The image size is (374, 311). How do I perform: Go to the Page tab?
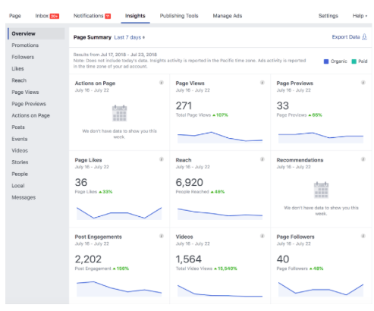point(15,16)
